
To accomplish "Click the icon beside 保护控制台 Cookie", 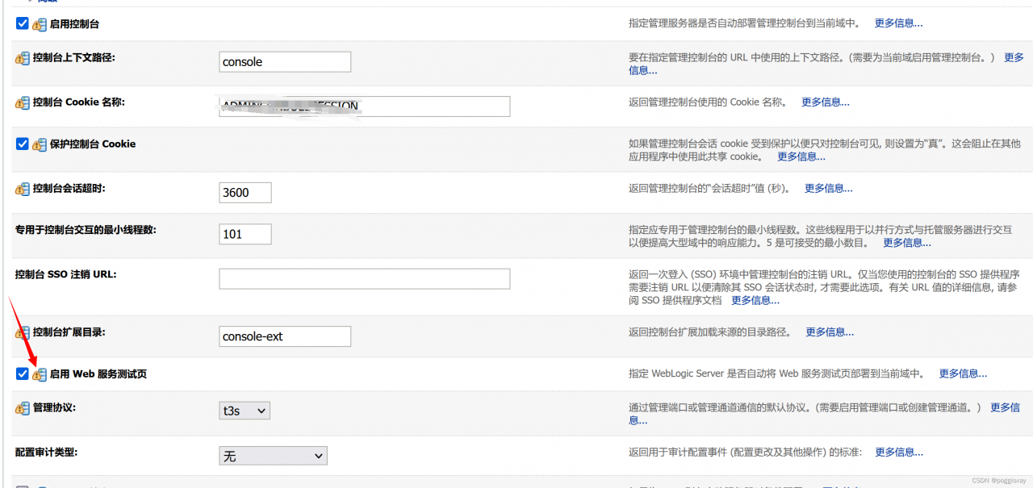I will 40,144.
